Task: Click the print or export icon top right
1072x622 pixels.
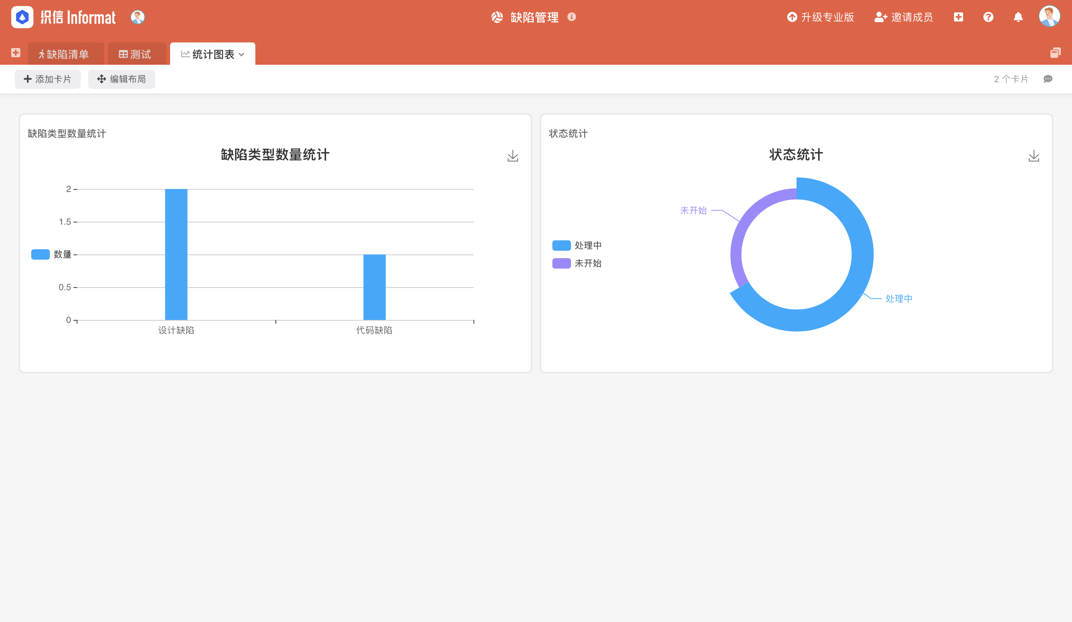Action: pyautogui.click(x=1055, y=52)
